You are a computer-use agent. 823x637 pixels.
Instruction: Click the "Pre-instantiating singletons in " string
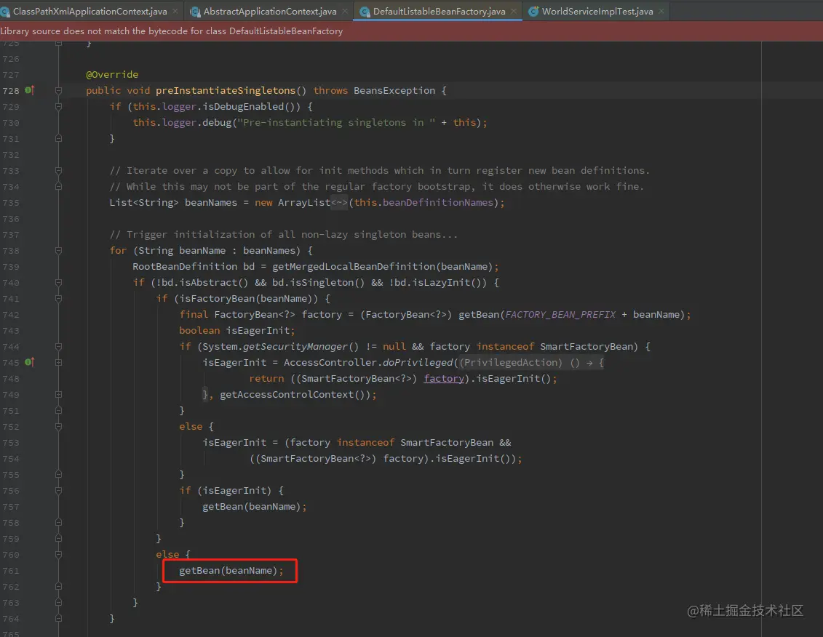336,122
